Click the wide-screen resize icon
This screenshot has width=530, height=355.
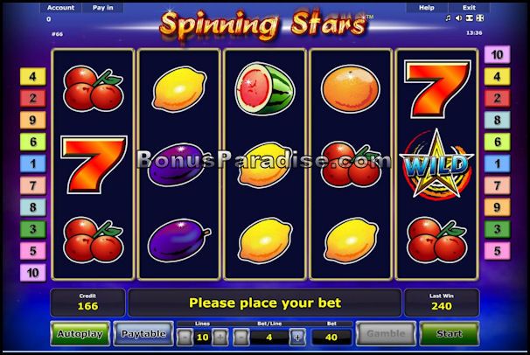[x=469, y=18]
